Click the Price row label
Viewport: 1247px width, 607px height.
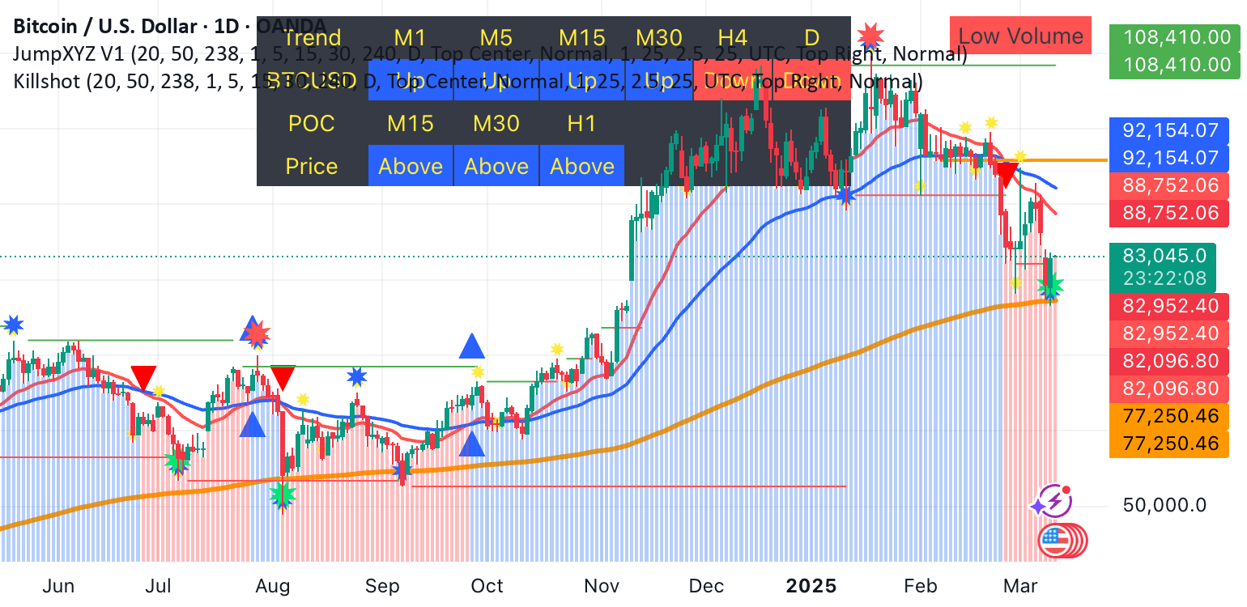(x=312, y=166)
